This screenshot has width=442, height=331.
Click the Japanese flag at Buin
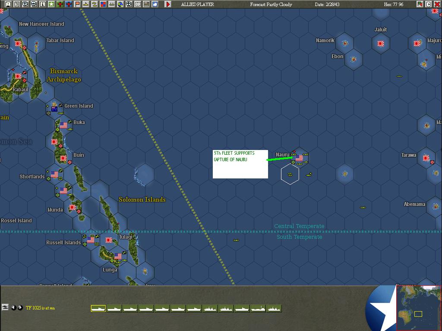[x=63, y=158]
